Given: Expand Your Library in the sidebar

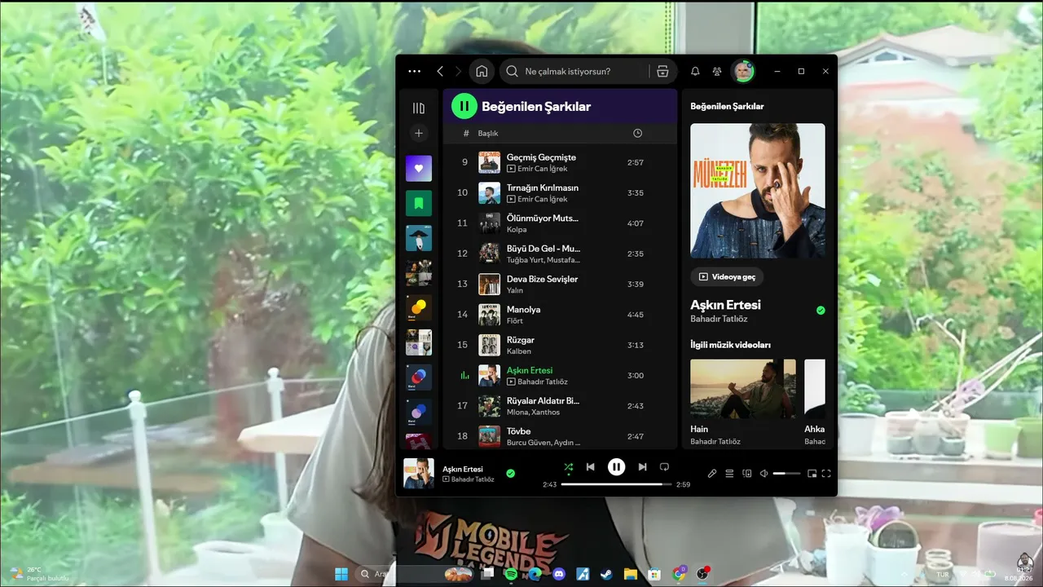Looking at the screenshot, I should [419, 108].
